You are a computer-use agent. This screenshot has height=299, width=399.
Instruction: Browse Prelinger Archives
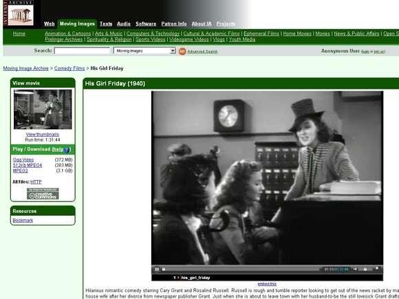63,39
